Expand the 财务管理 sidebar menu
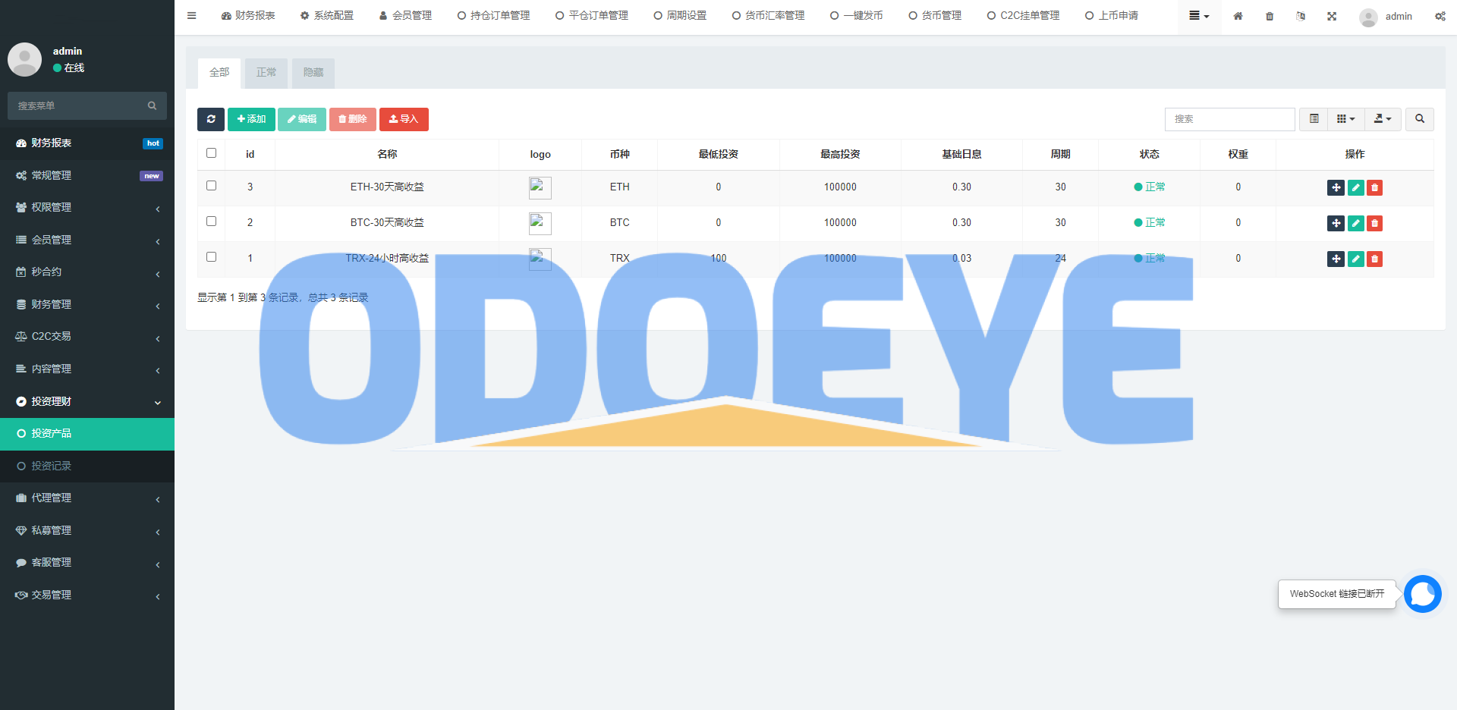Viewport: 1457px width, 710px height. click(87, 305)
